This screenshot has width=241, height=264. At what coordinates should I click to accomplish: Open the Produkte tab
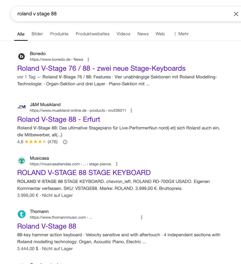tap(59, 34)
